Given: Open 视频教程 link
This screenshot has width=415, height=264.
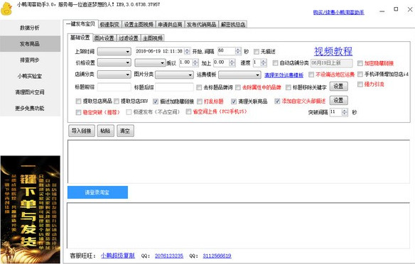Looking at the screenshot, I should (333, 51).
